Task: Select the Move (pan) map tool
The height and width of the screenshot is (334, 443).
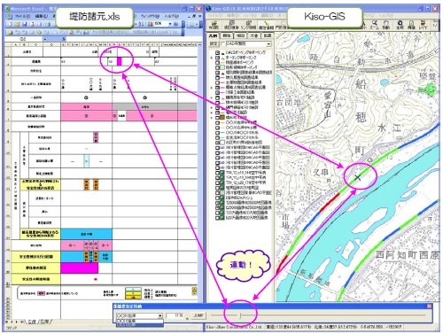Action: pos(386,24)
